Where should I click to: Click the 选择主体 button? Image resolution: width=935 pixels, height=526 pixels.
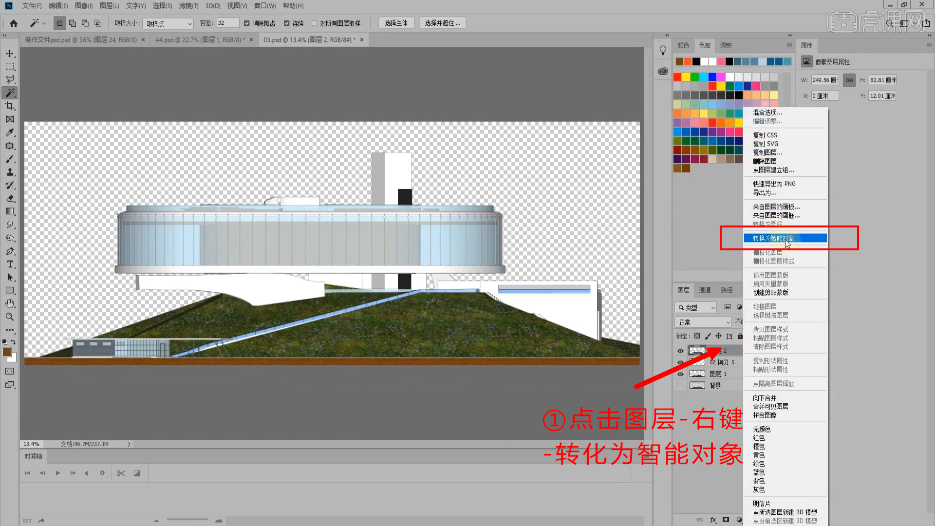tap(396, 23)
